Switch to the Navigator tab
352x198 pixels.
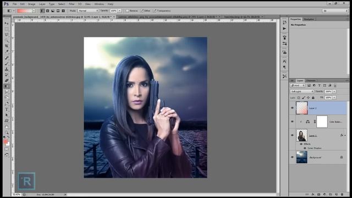(x=309, y=19)
